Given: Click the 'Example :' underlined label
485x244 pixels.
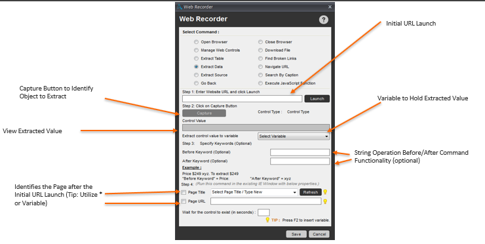Looking at the screenshot, I should pyautogui.click(x=192, y=167).
